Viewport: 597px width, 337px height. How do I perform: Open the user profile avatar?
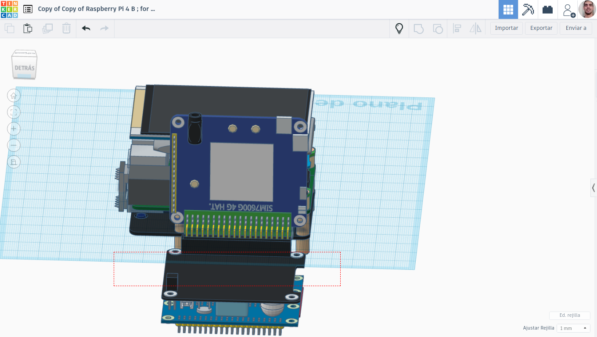pos(587,9)
